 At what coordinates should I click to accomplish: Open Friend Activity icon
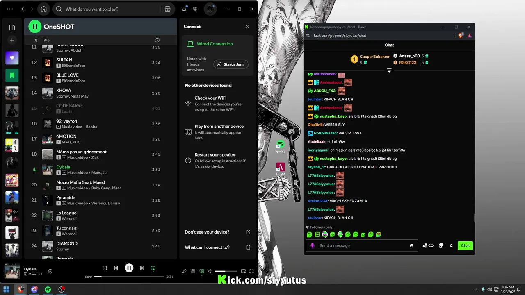click(195, 9)
